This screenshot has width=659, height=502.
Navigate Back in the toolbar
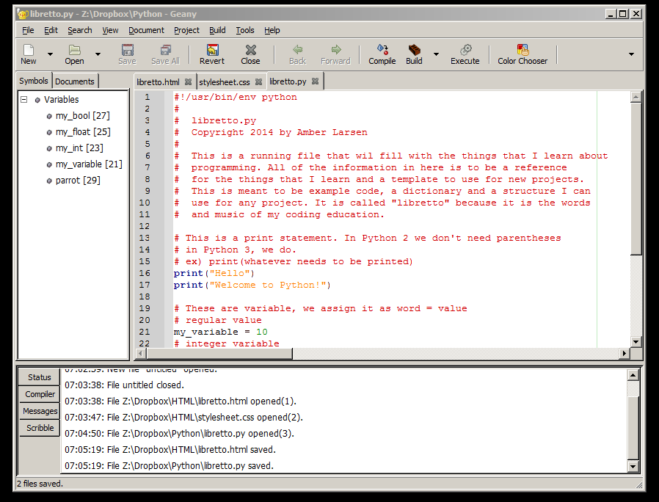(297, 54)
